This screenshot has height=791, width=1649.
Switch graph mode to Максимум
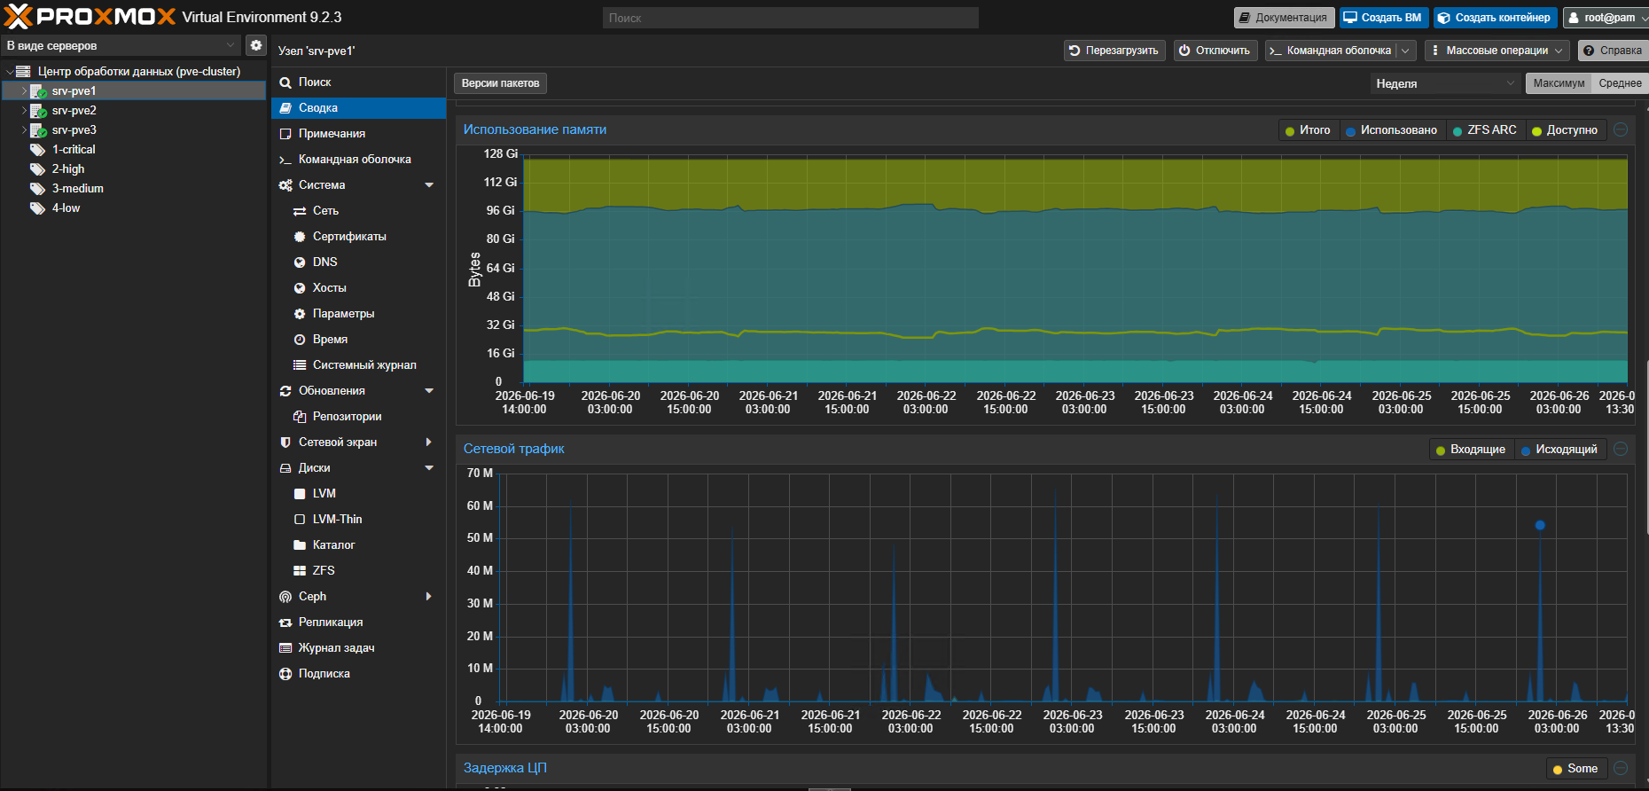tap(1559, 83)
